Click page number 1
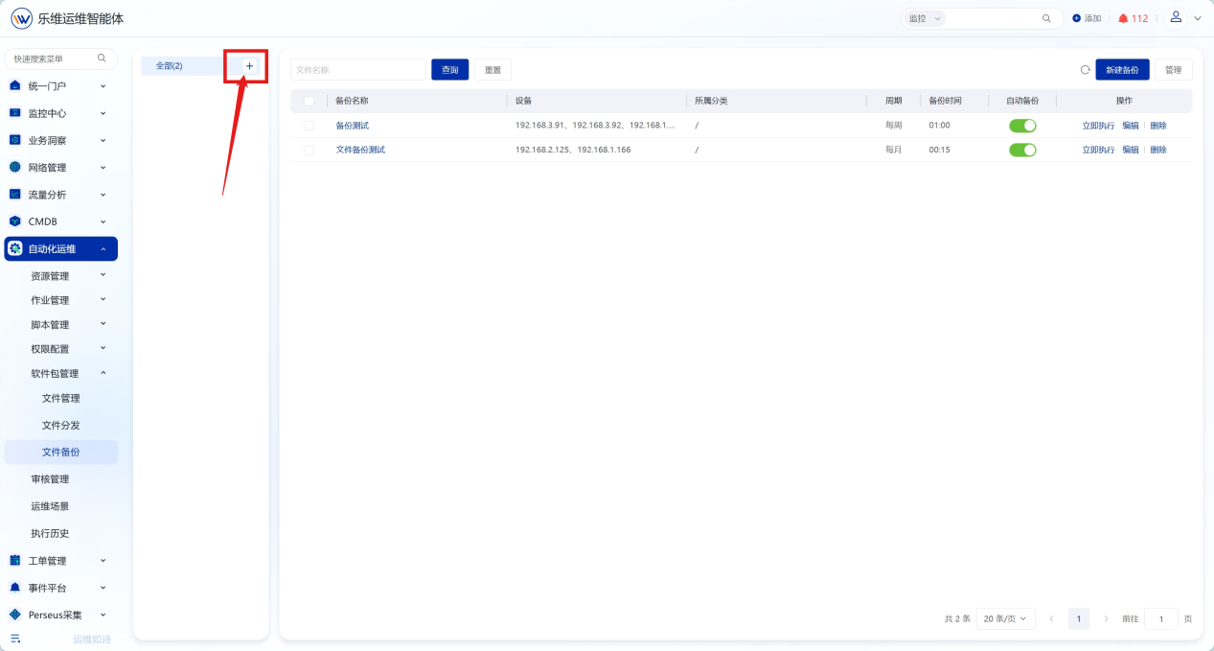This screenshot has height=651, width=1214. (x=1079, y=618)
